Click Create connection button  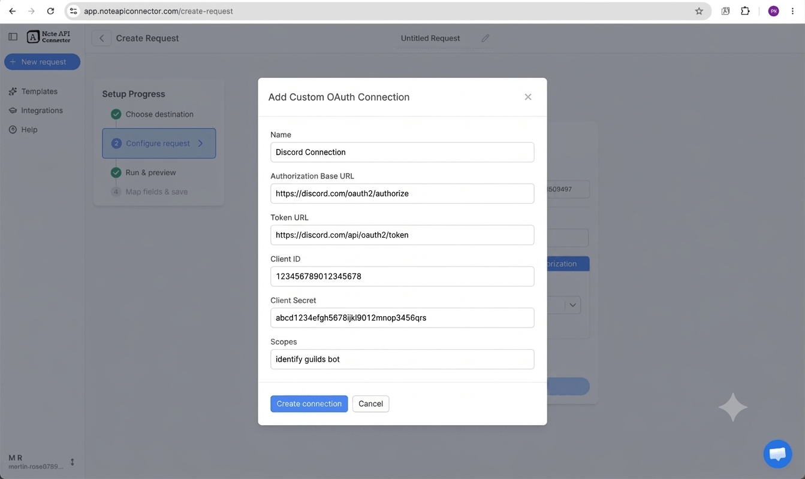click(309, 404)
